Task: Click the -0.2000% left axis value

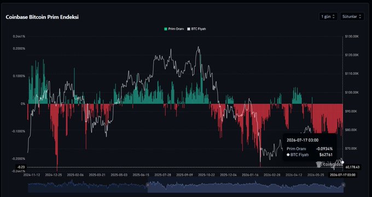Action: coord(19,159)
